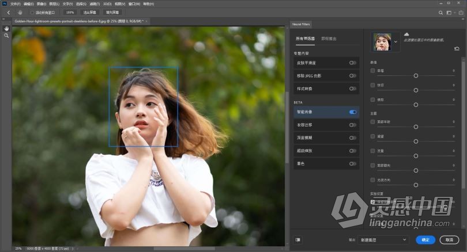Image resolution: width=467 pixels, height=252 pixels.
Task: Open the 滤镜(T) menu
Action: 95,4
